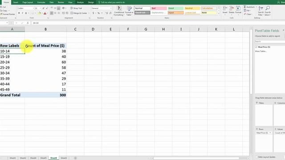The width and height of the screenshot is (285, 160).
Task: Click Merge & Center
Action: 79,13
